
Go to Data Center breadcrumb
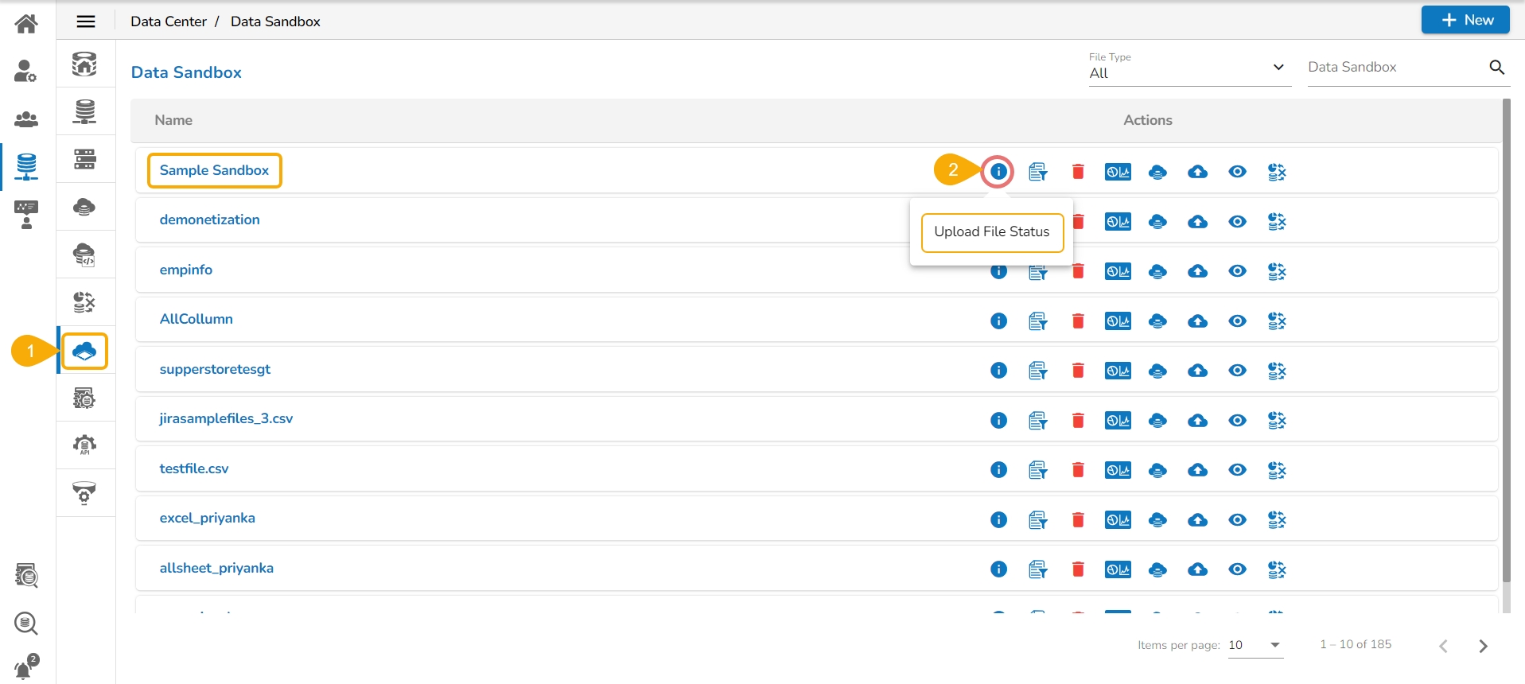point(169,21)
